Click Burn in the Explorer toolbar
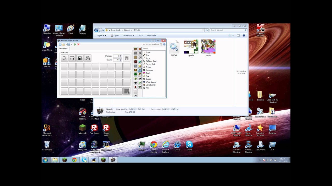This screenshot has height=186, width=332. 141,35
